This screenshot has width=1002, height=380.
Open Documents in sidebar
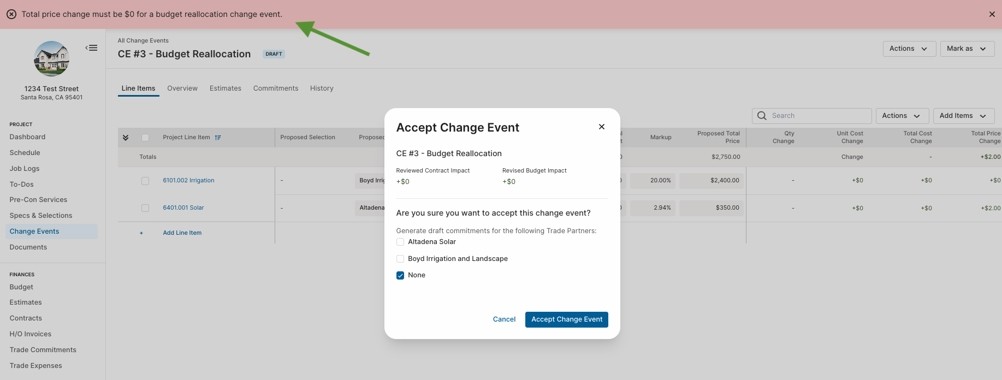pyautogui.click(x=28, y=247)
